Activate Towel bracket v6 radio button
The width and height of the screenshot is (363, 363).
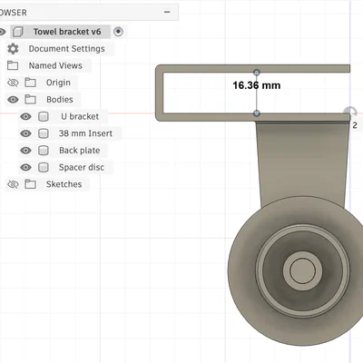(118, 32)
